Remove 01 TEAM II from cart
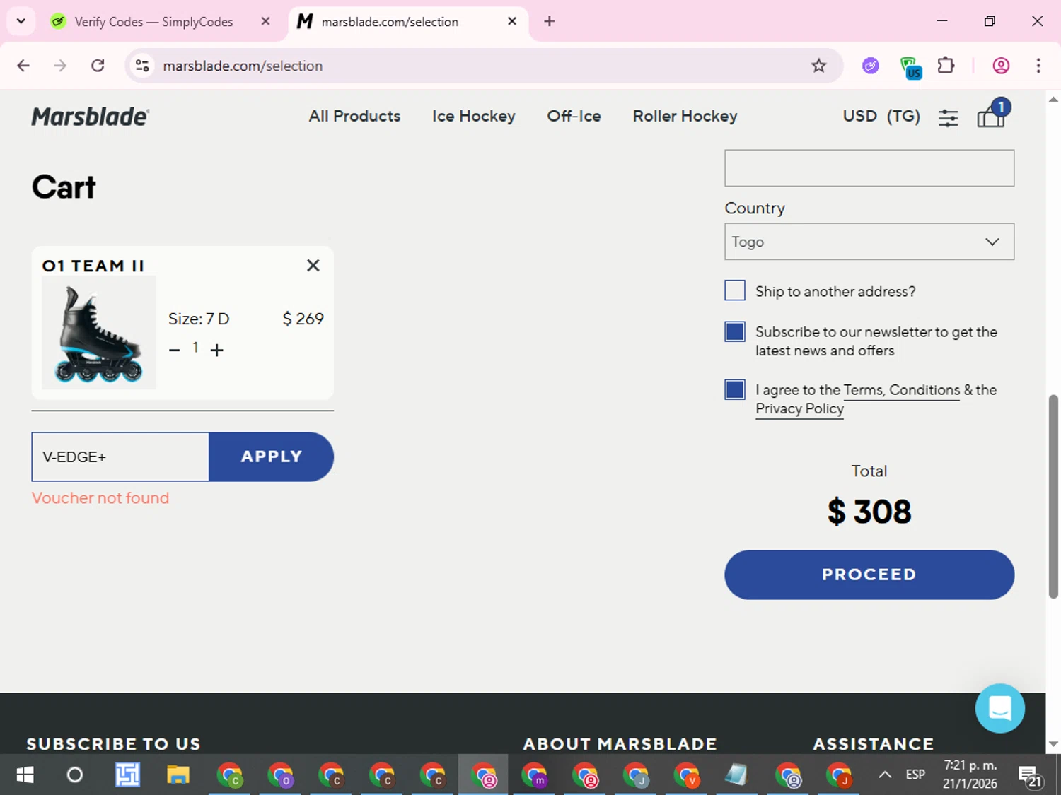This screenshot has height=795, width=1061. click(x=313, y=265)
